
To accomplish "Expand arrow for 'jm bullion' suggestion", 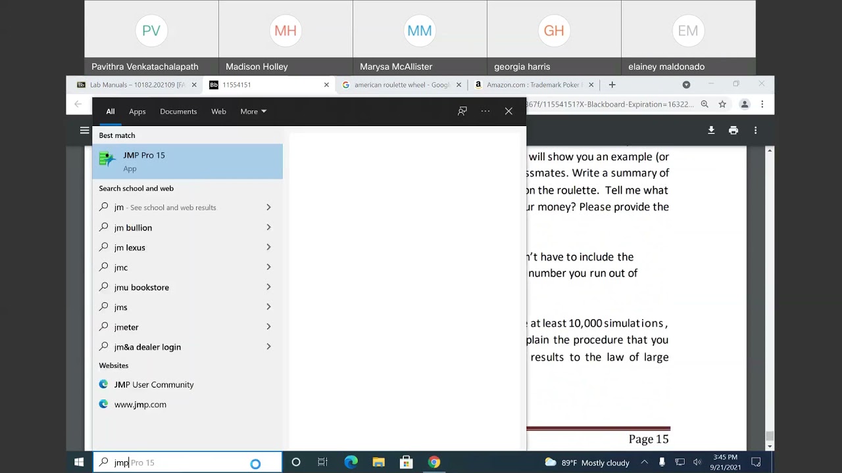I will pos(268,227).
